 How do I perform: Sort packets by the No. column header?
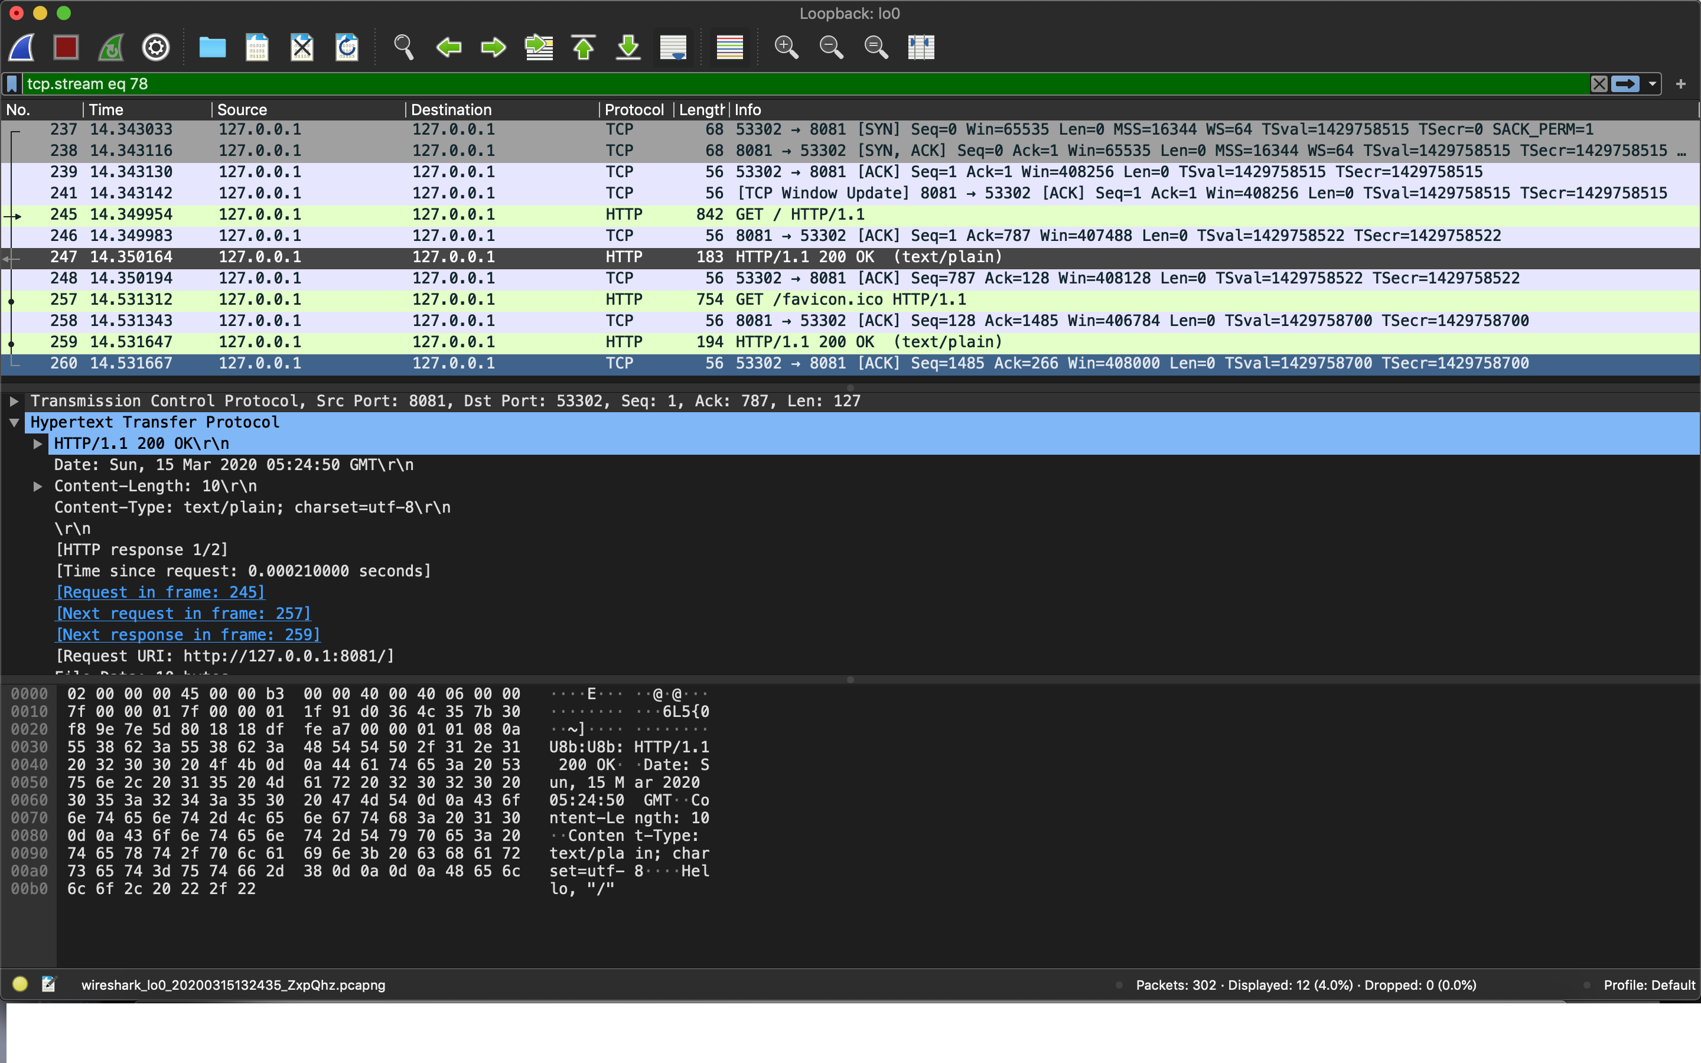pos(42,110)
